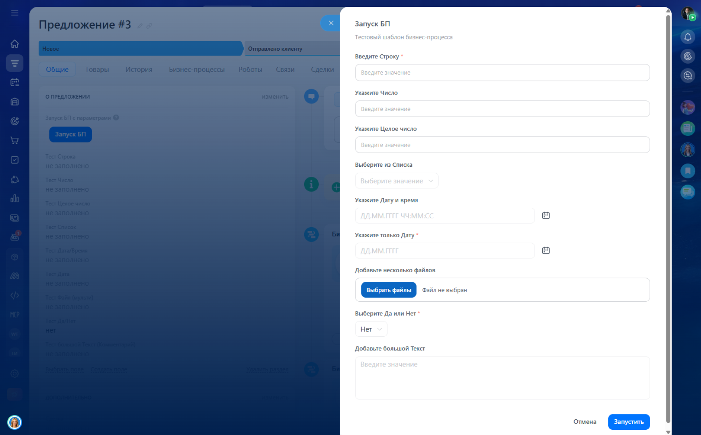Expand the Выберите из Списка dropdown
701x435 pixels.
tap(396, 181)
